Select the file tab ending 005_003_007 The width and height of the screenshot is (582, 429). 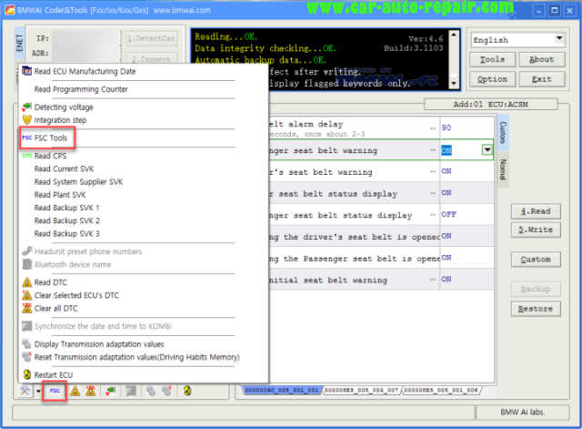361,391
